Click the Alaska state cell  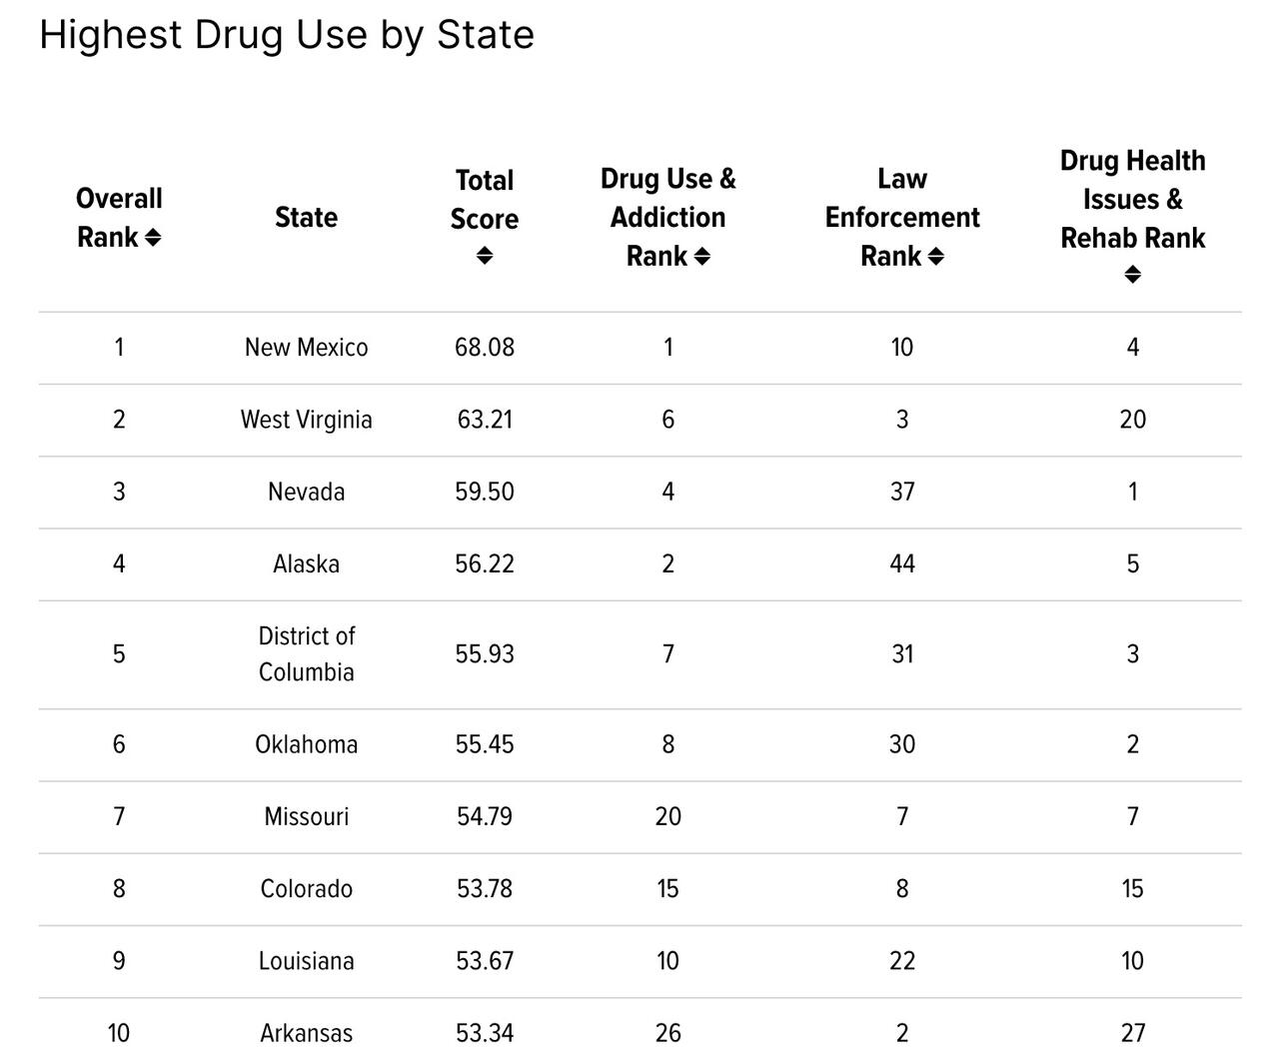point(306,563)
